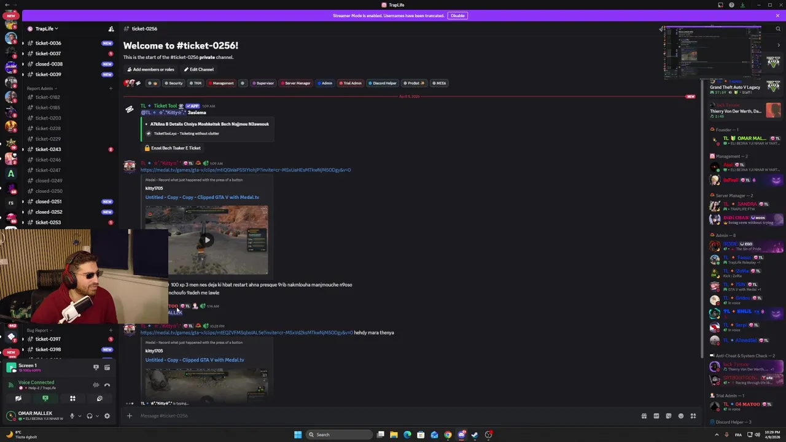Click Enzel Bech Tsaker E Ticket button

pyautogui.click(x=173, y=148)
